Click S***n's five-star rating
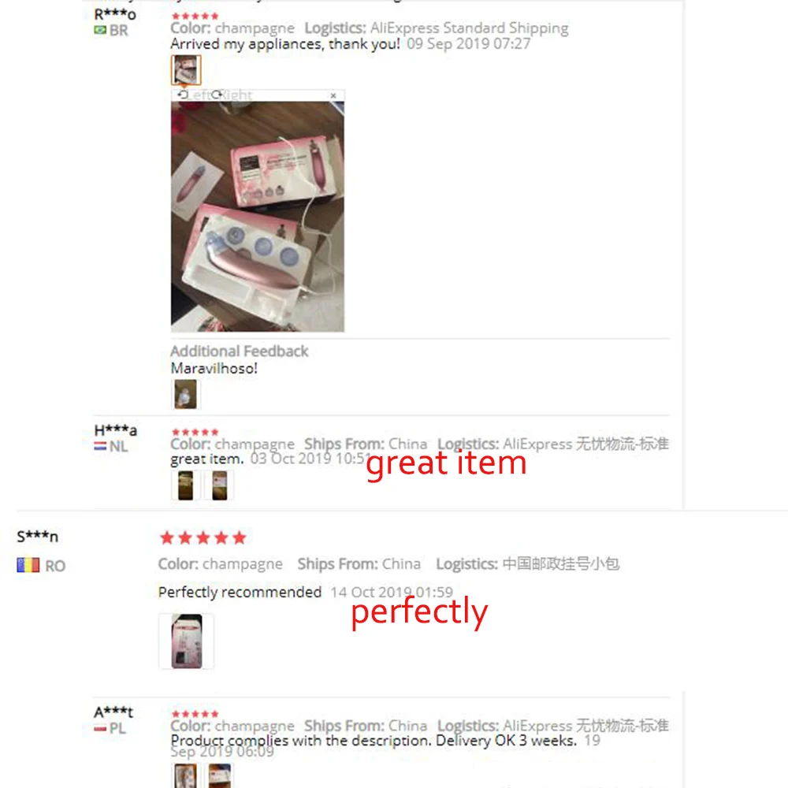The height and width of the screenshot is (788, 788). 203,537
